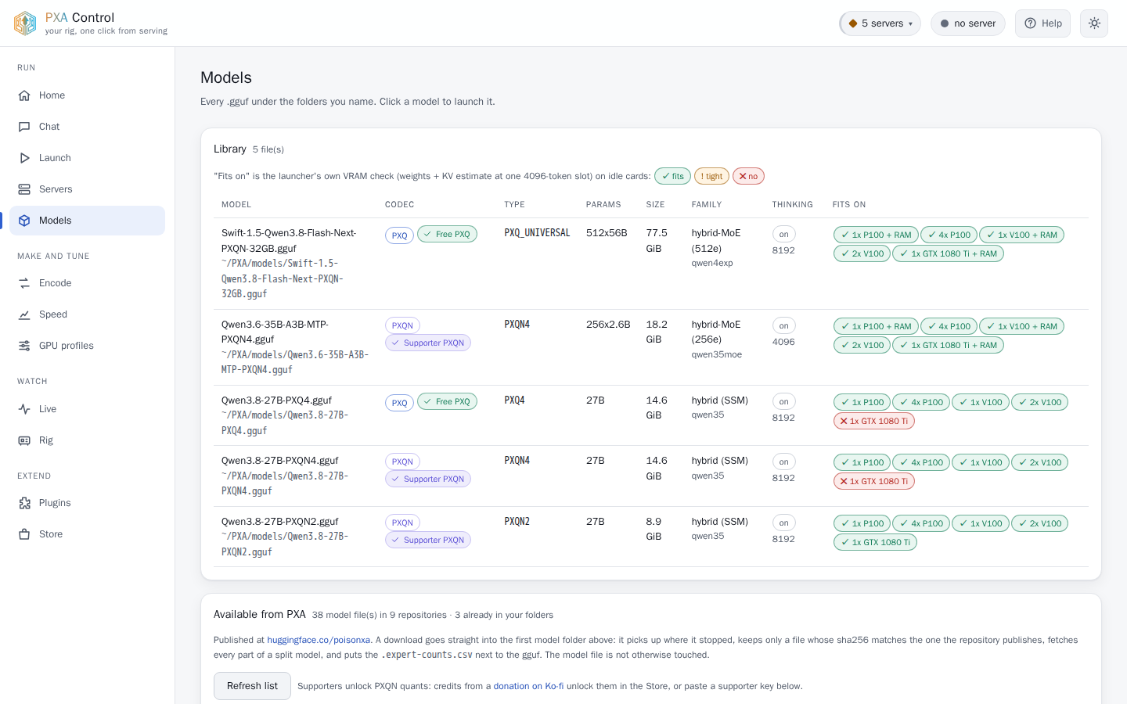Click the GPU profiles sliders icon

24,346
